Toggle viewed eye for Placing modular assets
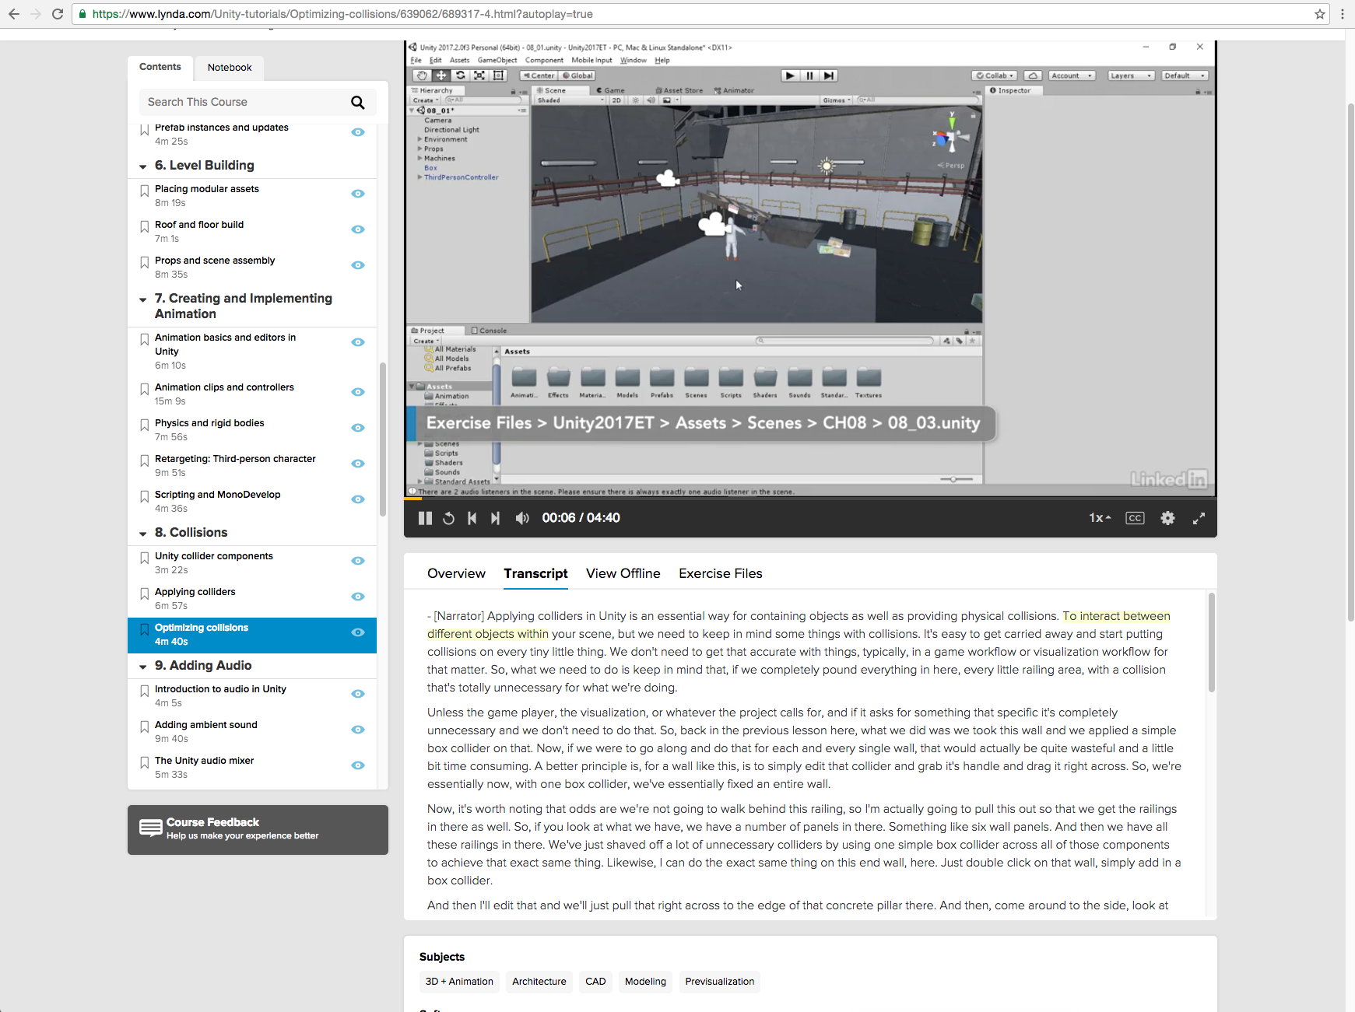This screenshot has width=1355, height=1012. click(x=358, y=194)
